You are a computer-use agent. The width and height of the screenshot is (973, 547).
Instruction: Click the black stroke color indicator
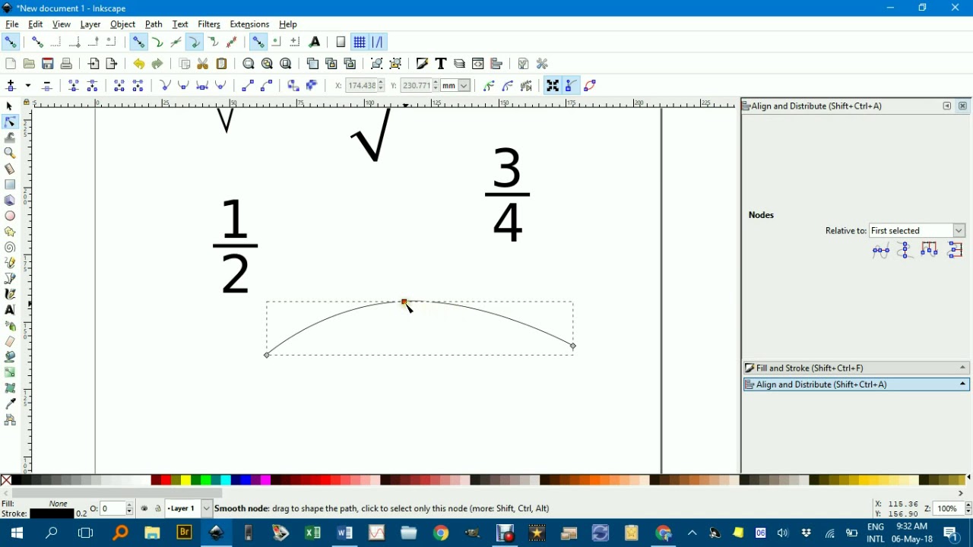pos(52,514)
